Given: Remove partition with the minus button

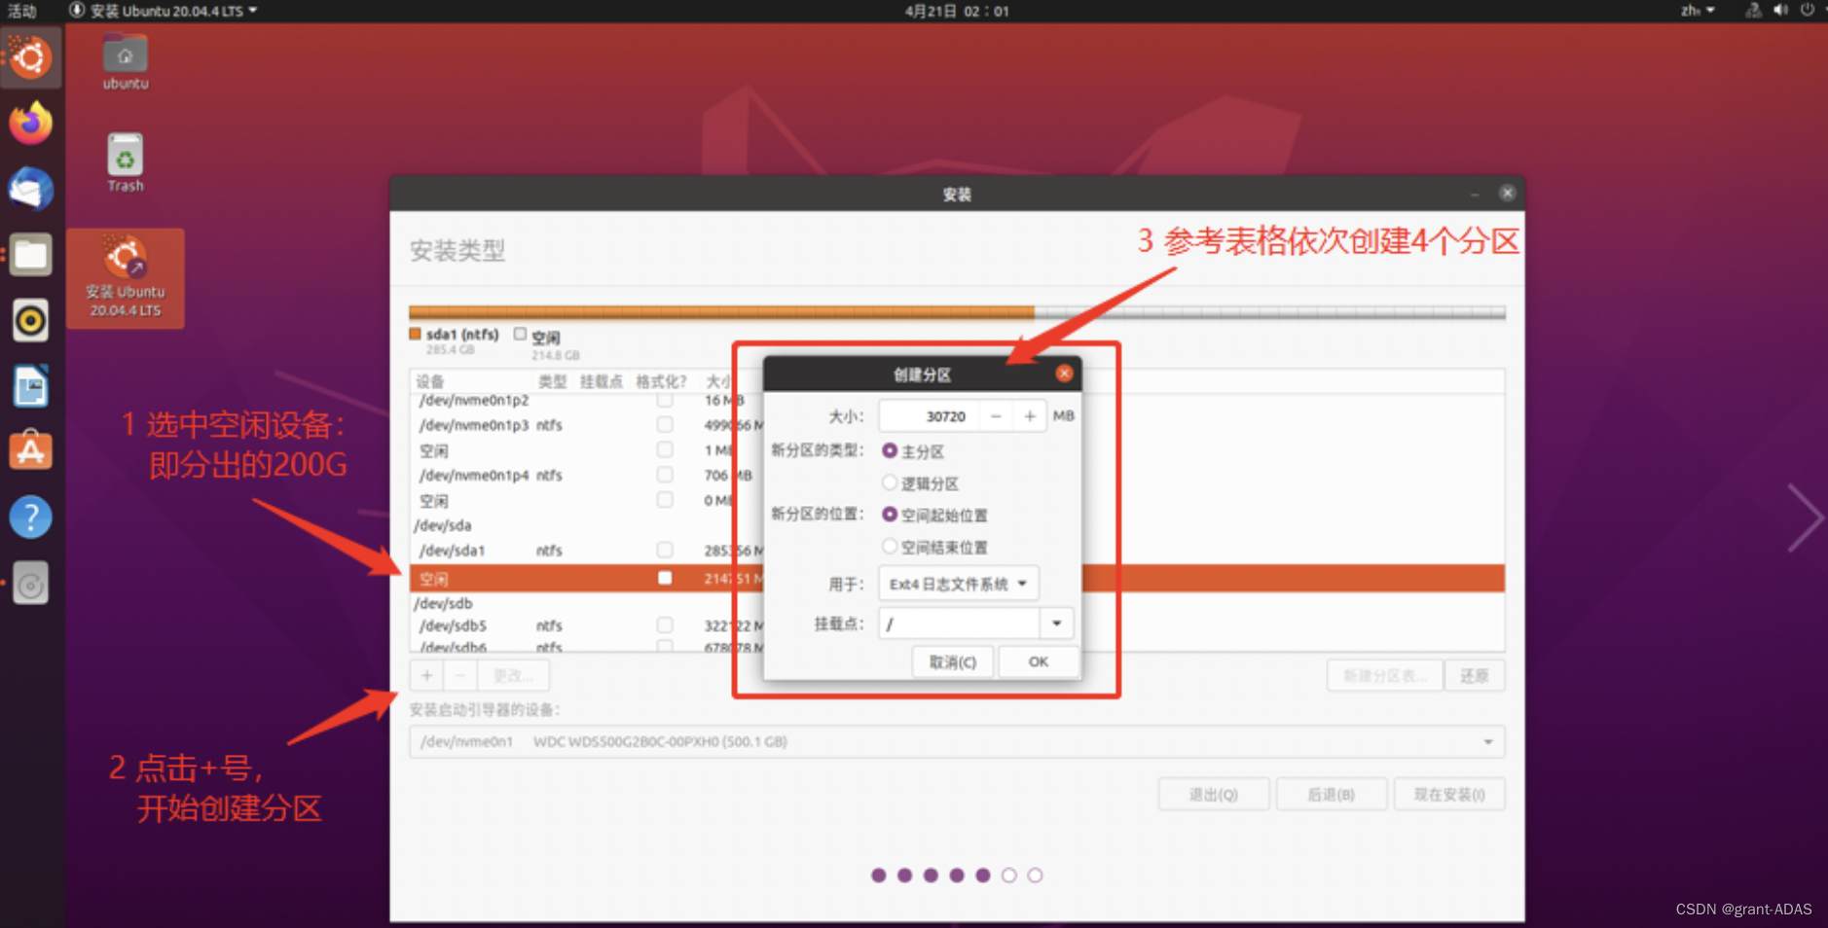Looking at the screenshot, I should (x=460, y=675).
